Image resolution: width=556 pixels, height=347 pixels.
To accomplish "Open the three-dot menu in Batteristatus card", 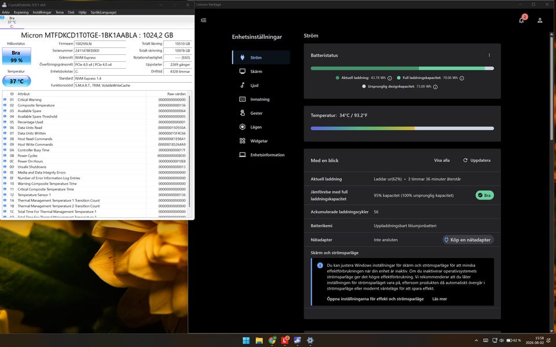I will (489, 56).
